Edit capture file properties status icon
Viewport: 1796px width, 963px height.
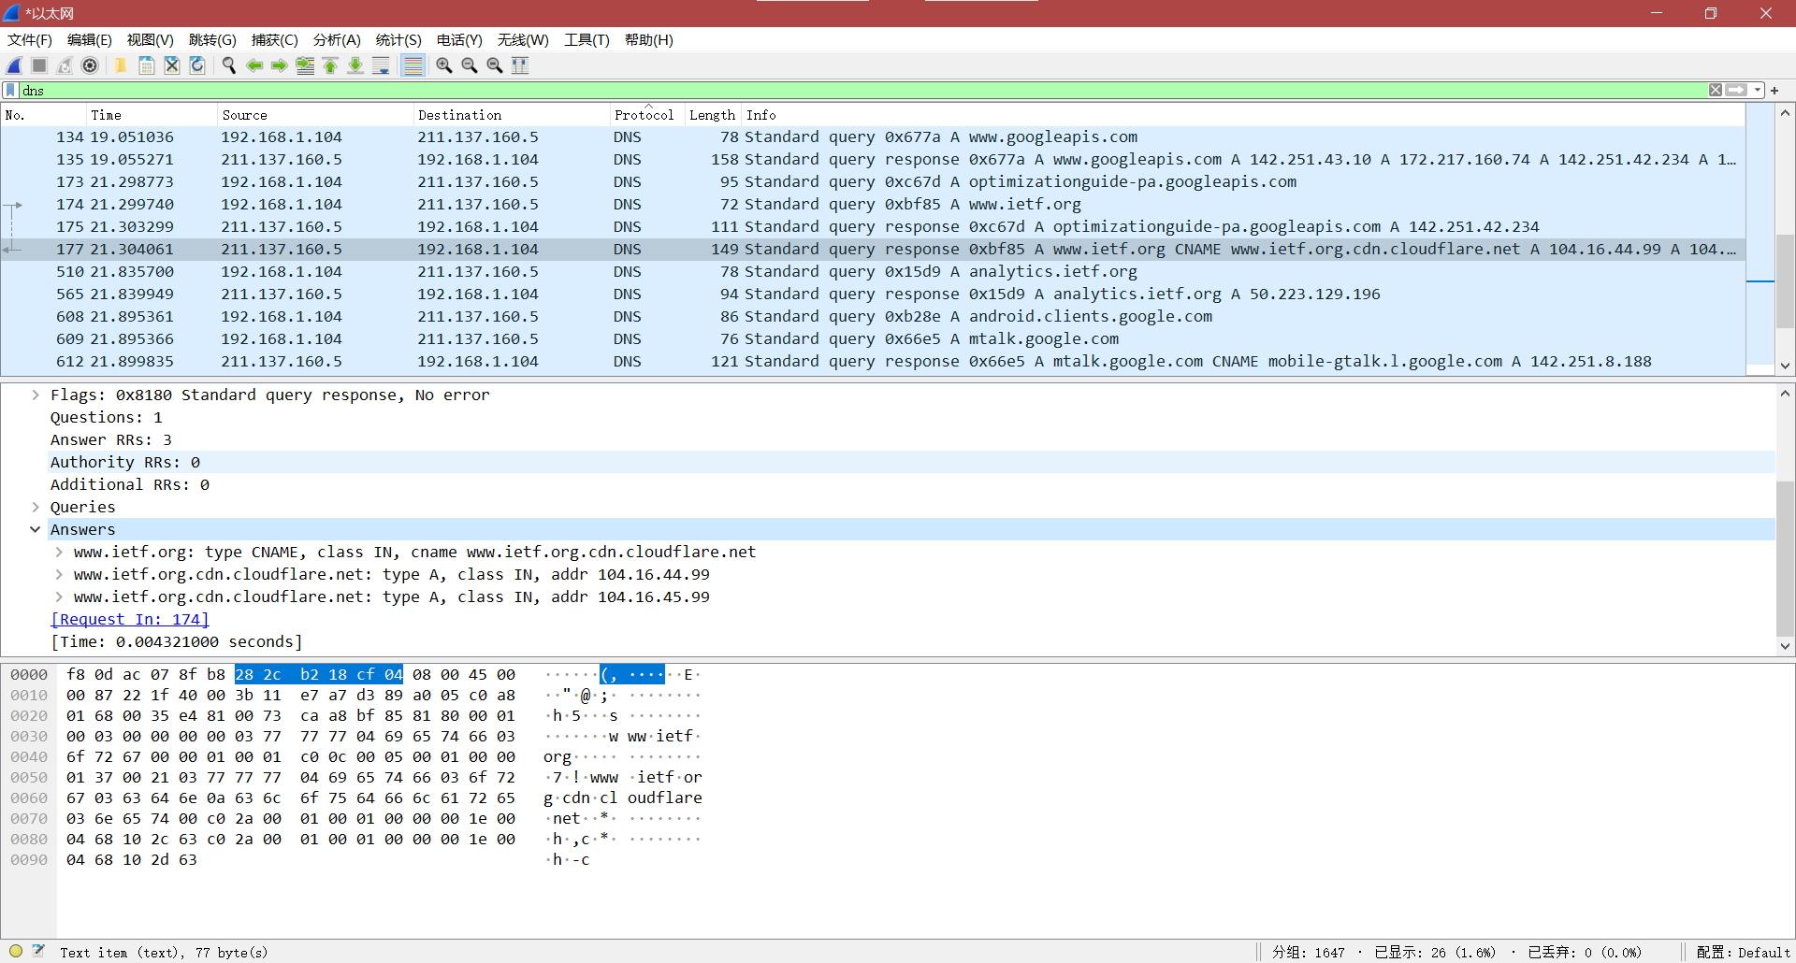coord(38,951)
